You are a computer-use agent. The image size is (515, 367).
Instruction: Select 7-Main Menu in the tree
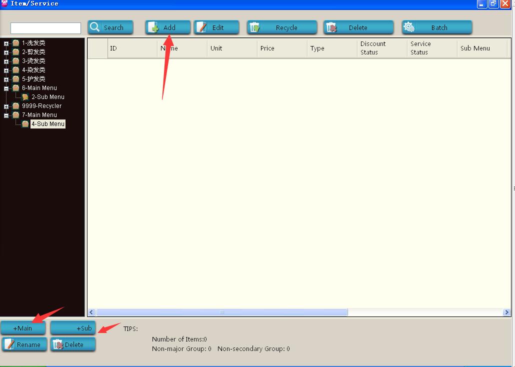click(39, 114)
